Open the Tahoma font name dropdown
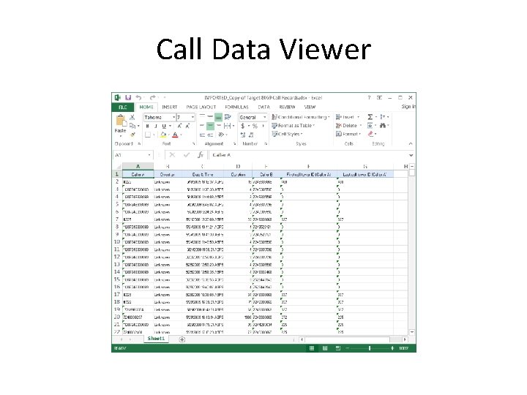 [x=173, y=117]
